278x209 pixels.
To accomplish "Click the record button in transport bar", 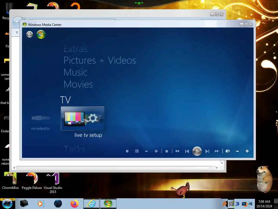I will [x=127, y=151].
